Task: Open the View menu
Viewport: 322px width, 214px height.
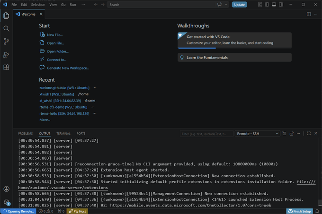Action: point(53,5)
